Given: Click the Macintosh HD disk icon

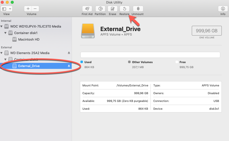Looking at the screenshot, I should click(x=14, y=39).
